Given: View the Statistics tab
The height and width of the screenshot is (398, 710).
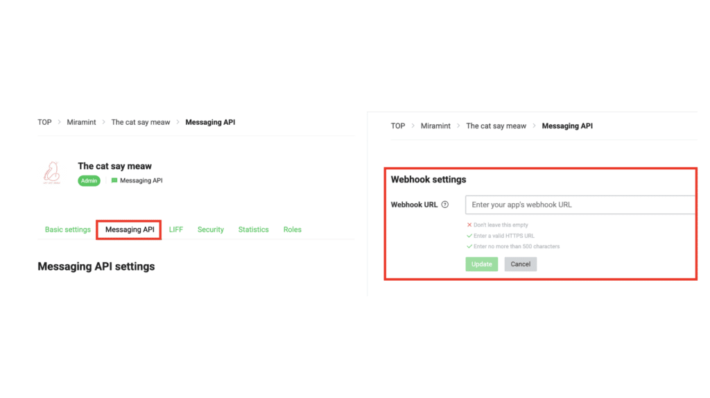Looking at the screenshot, I should click(x=253, y=230).
